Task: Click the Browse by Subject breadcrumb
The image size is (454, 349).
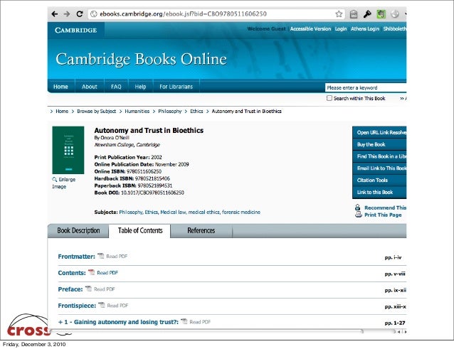Action: click(96, 112)
